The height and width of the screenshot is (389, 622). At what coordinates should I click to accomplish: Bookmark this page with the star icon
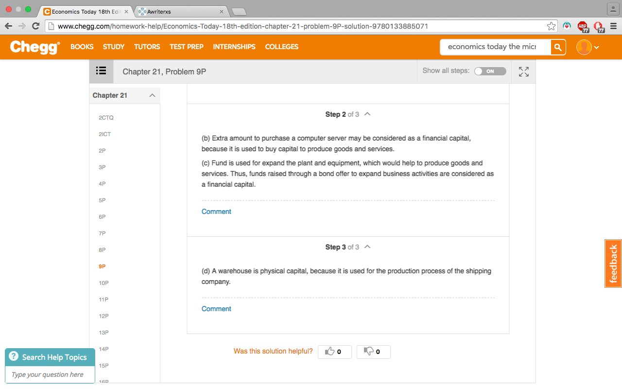[x=551, y=26]
